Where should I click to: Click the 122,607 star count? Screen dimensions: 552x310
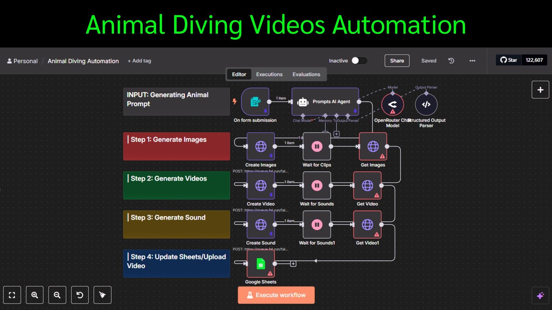point(534,60)
